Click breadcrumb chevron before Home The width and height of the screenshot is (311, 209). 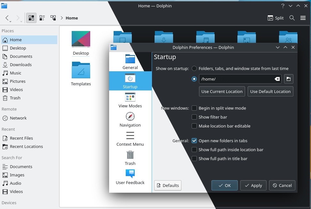[x=61, y=18]
